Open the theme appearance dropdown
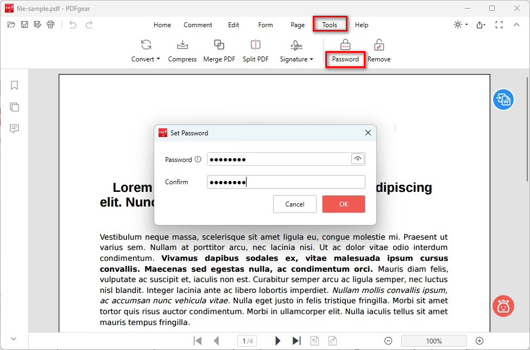Image resolution: width=530 pixels, height=350 pixels. (x=459, y=24)
